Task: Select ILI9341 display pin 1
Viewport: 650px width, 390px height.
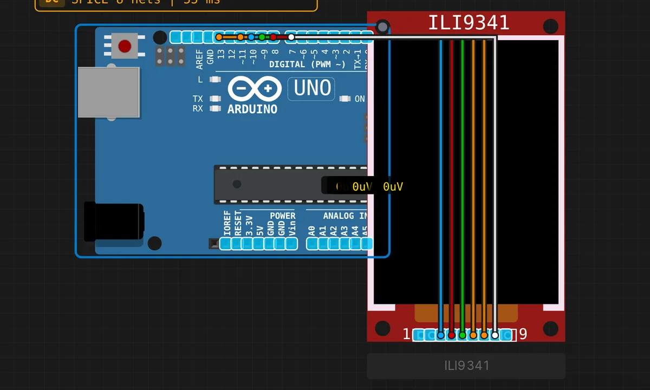Action: [419, 335]
